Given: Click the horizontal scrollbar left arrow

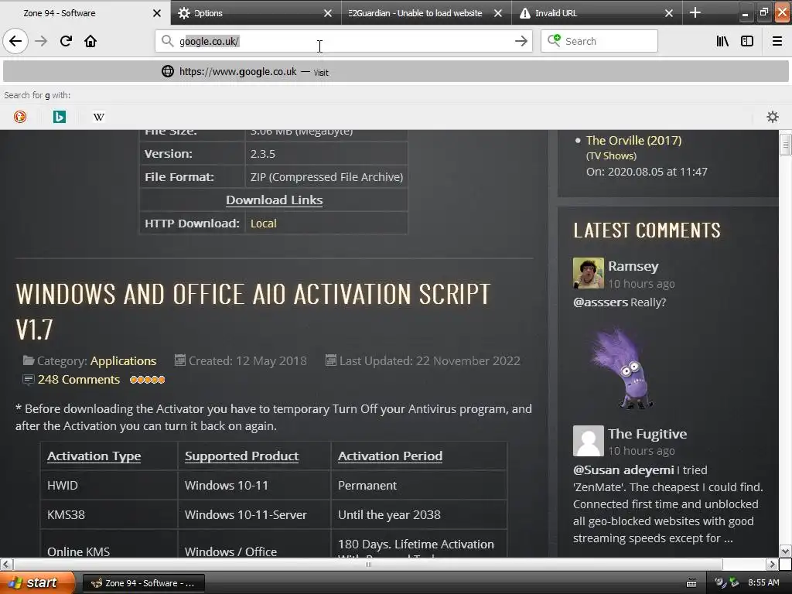Looking at the screenshot, I should (x=6, y=564).
